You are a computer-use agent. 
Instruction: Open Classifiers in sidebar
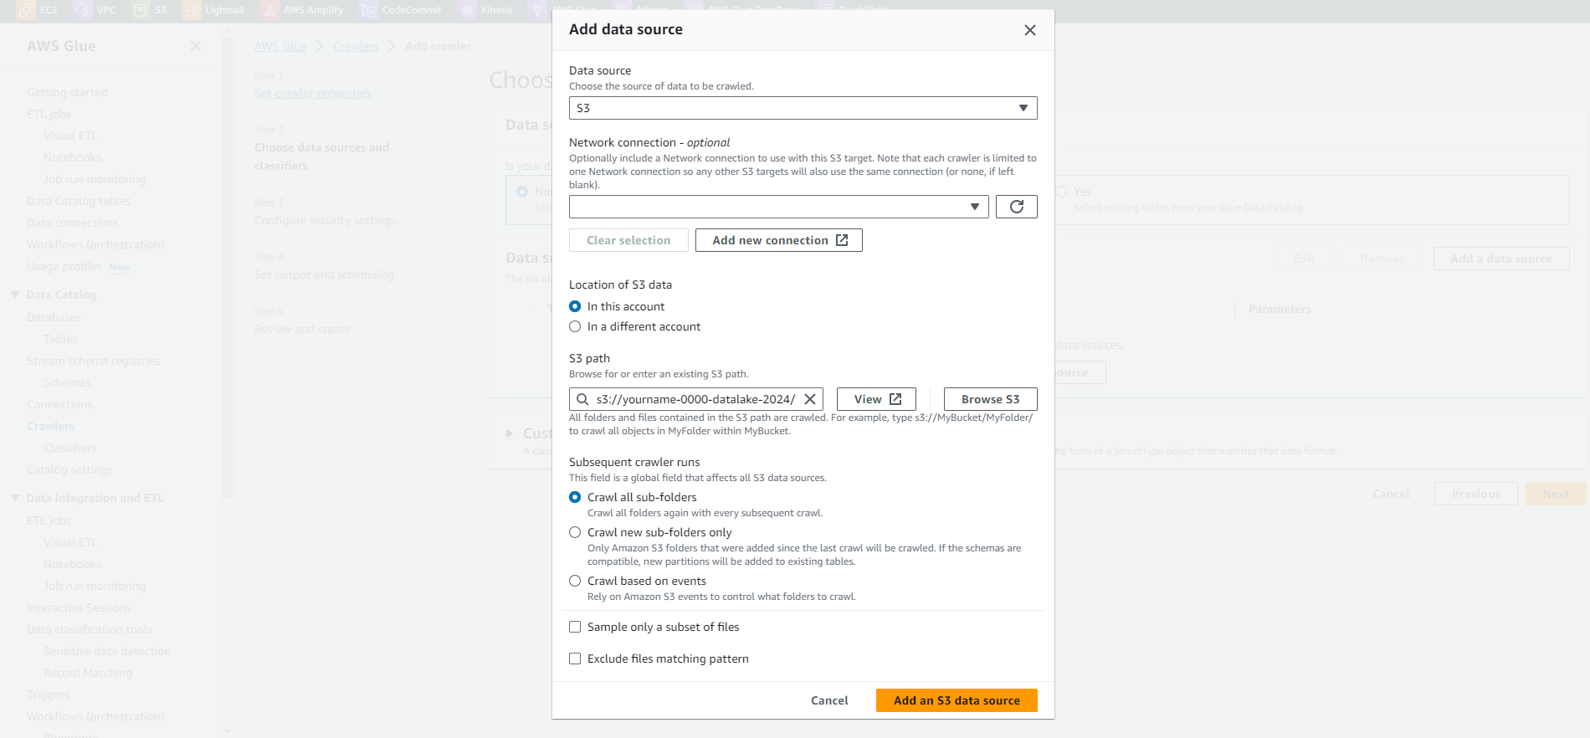[69, 448]
